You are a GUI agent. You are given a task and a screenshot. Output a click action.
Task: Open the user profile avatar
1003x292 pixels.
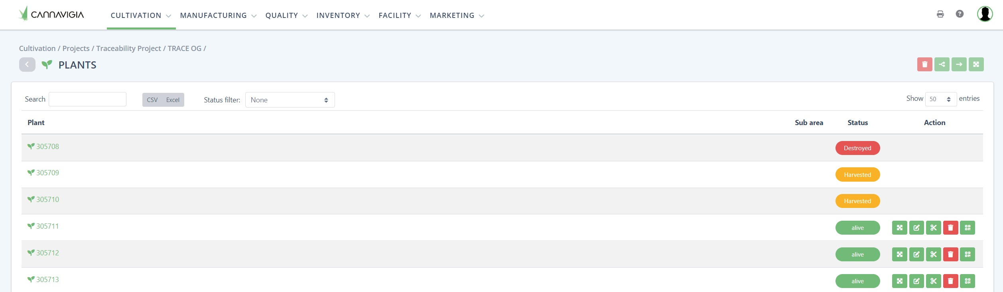(x=984, y=14)
